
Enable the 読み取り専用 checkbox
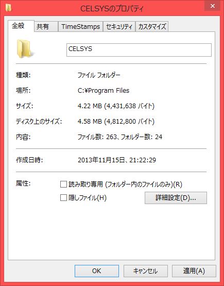pos(63,184)
